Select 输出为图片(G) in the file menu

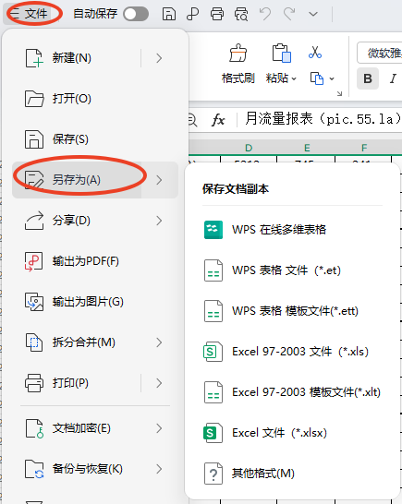coord(95,302)
